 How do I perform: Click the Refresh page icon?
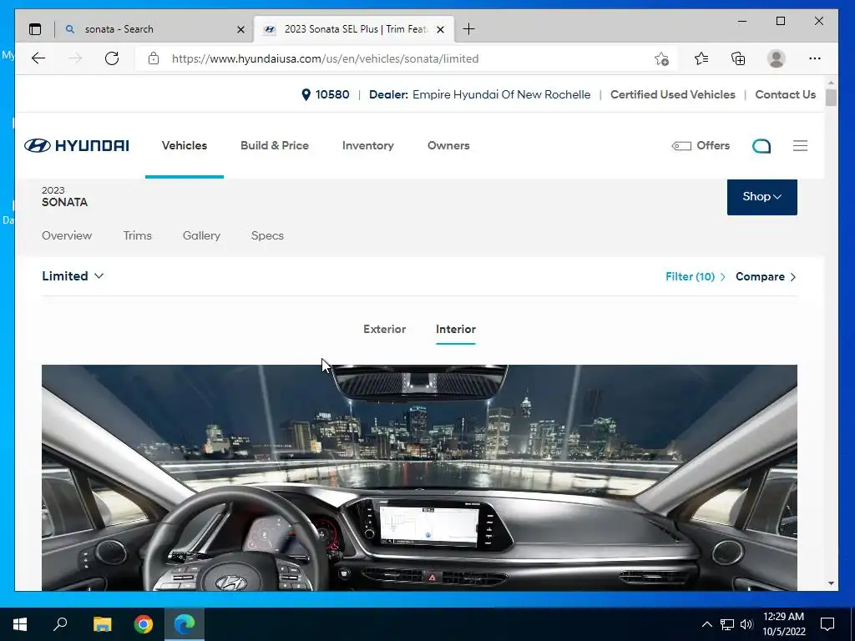tap(112, 58)
